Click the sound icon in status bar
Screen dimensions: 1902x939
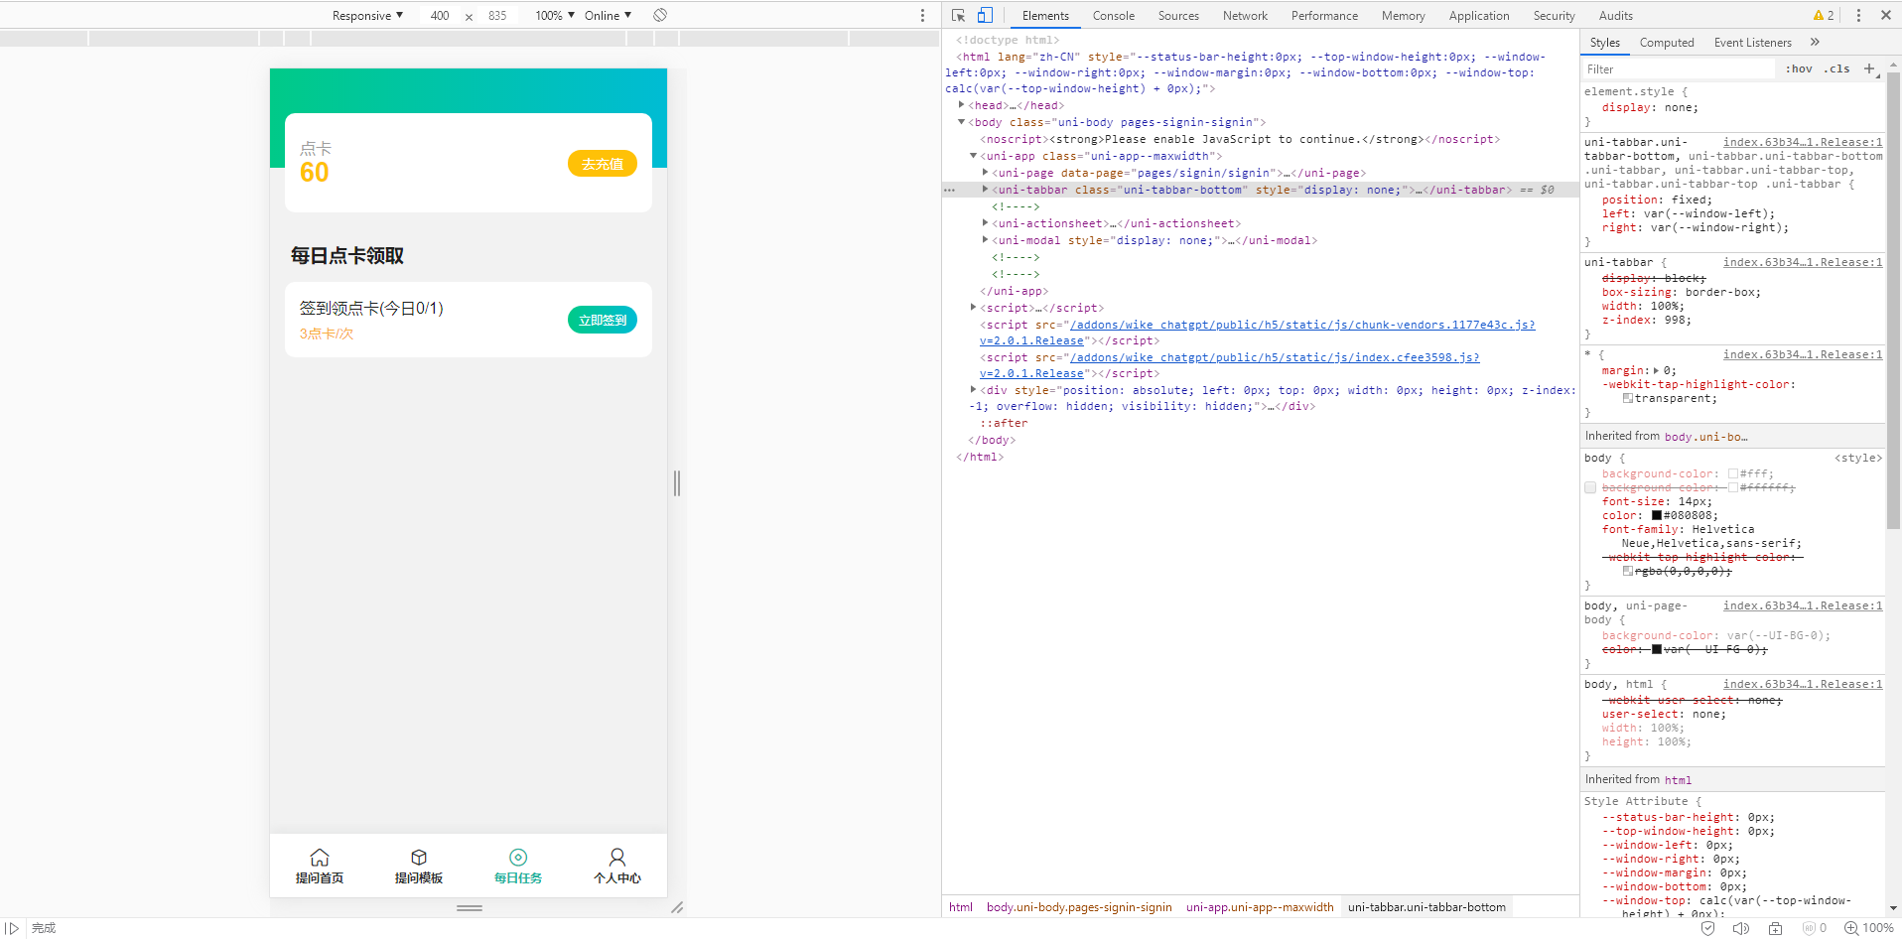tap(1740, 928)
